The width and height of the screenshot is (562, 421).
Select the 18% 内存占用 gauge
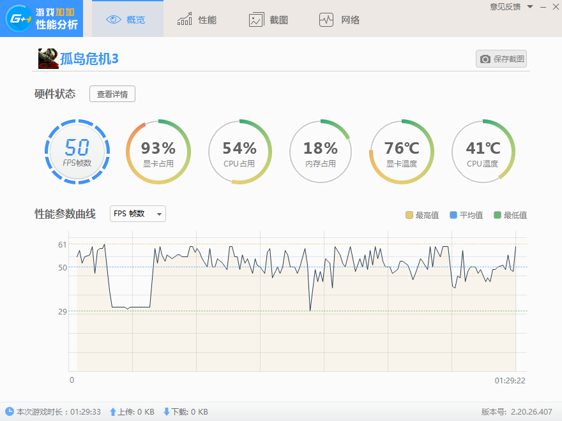click(x=321, y=152)
